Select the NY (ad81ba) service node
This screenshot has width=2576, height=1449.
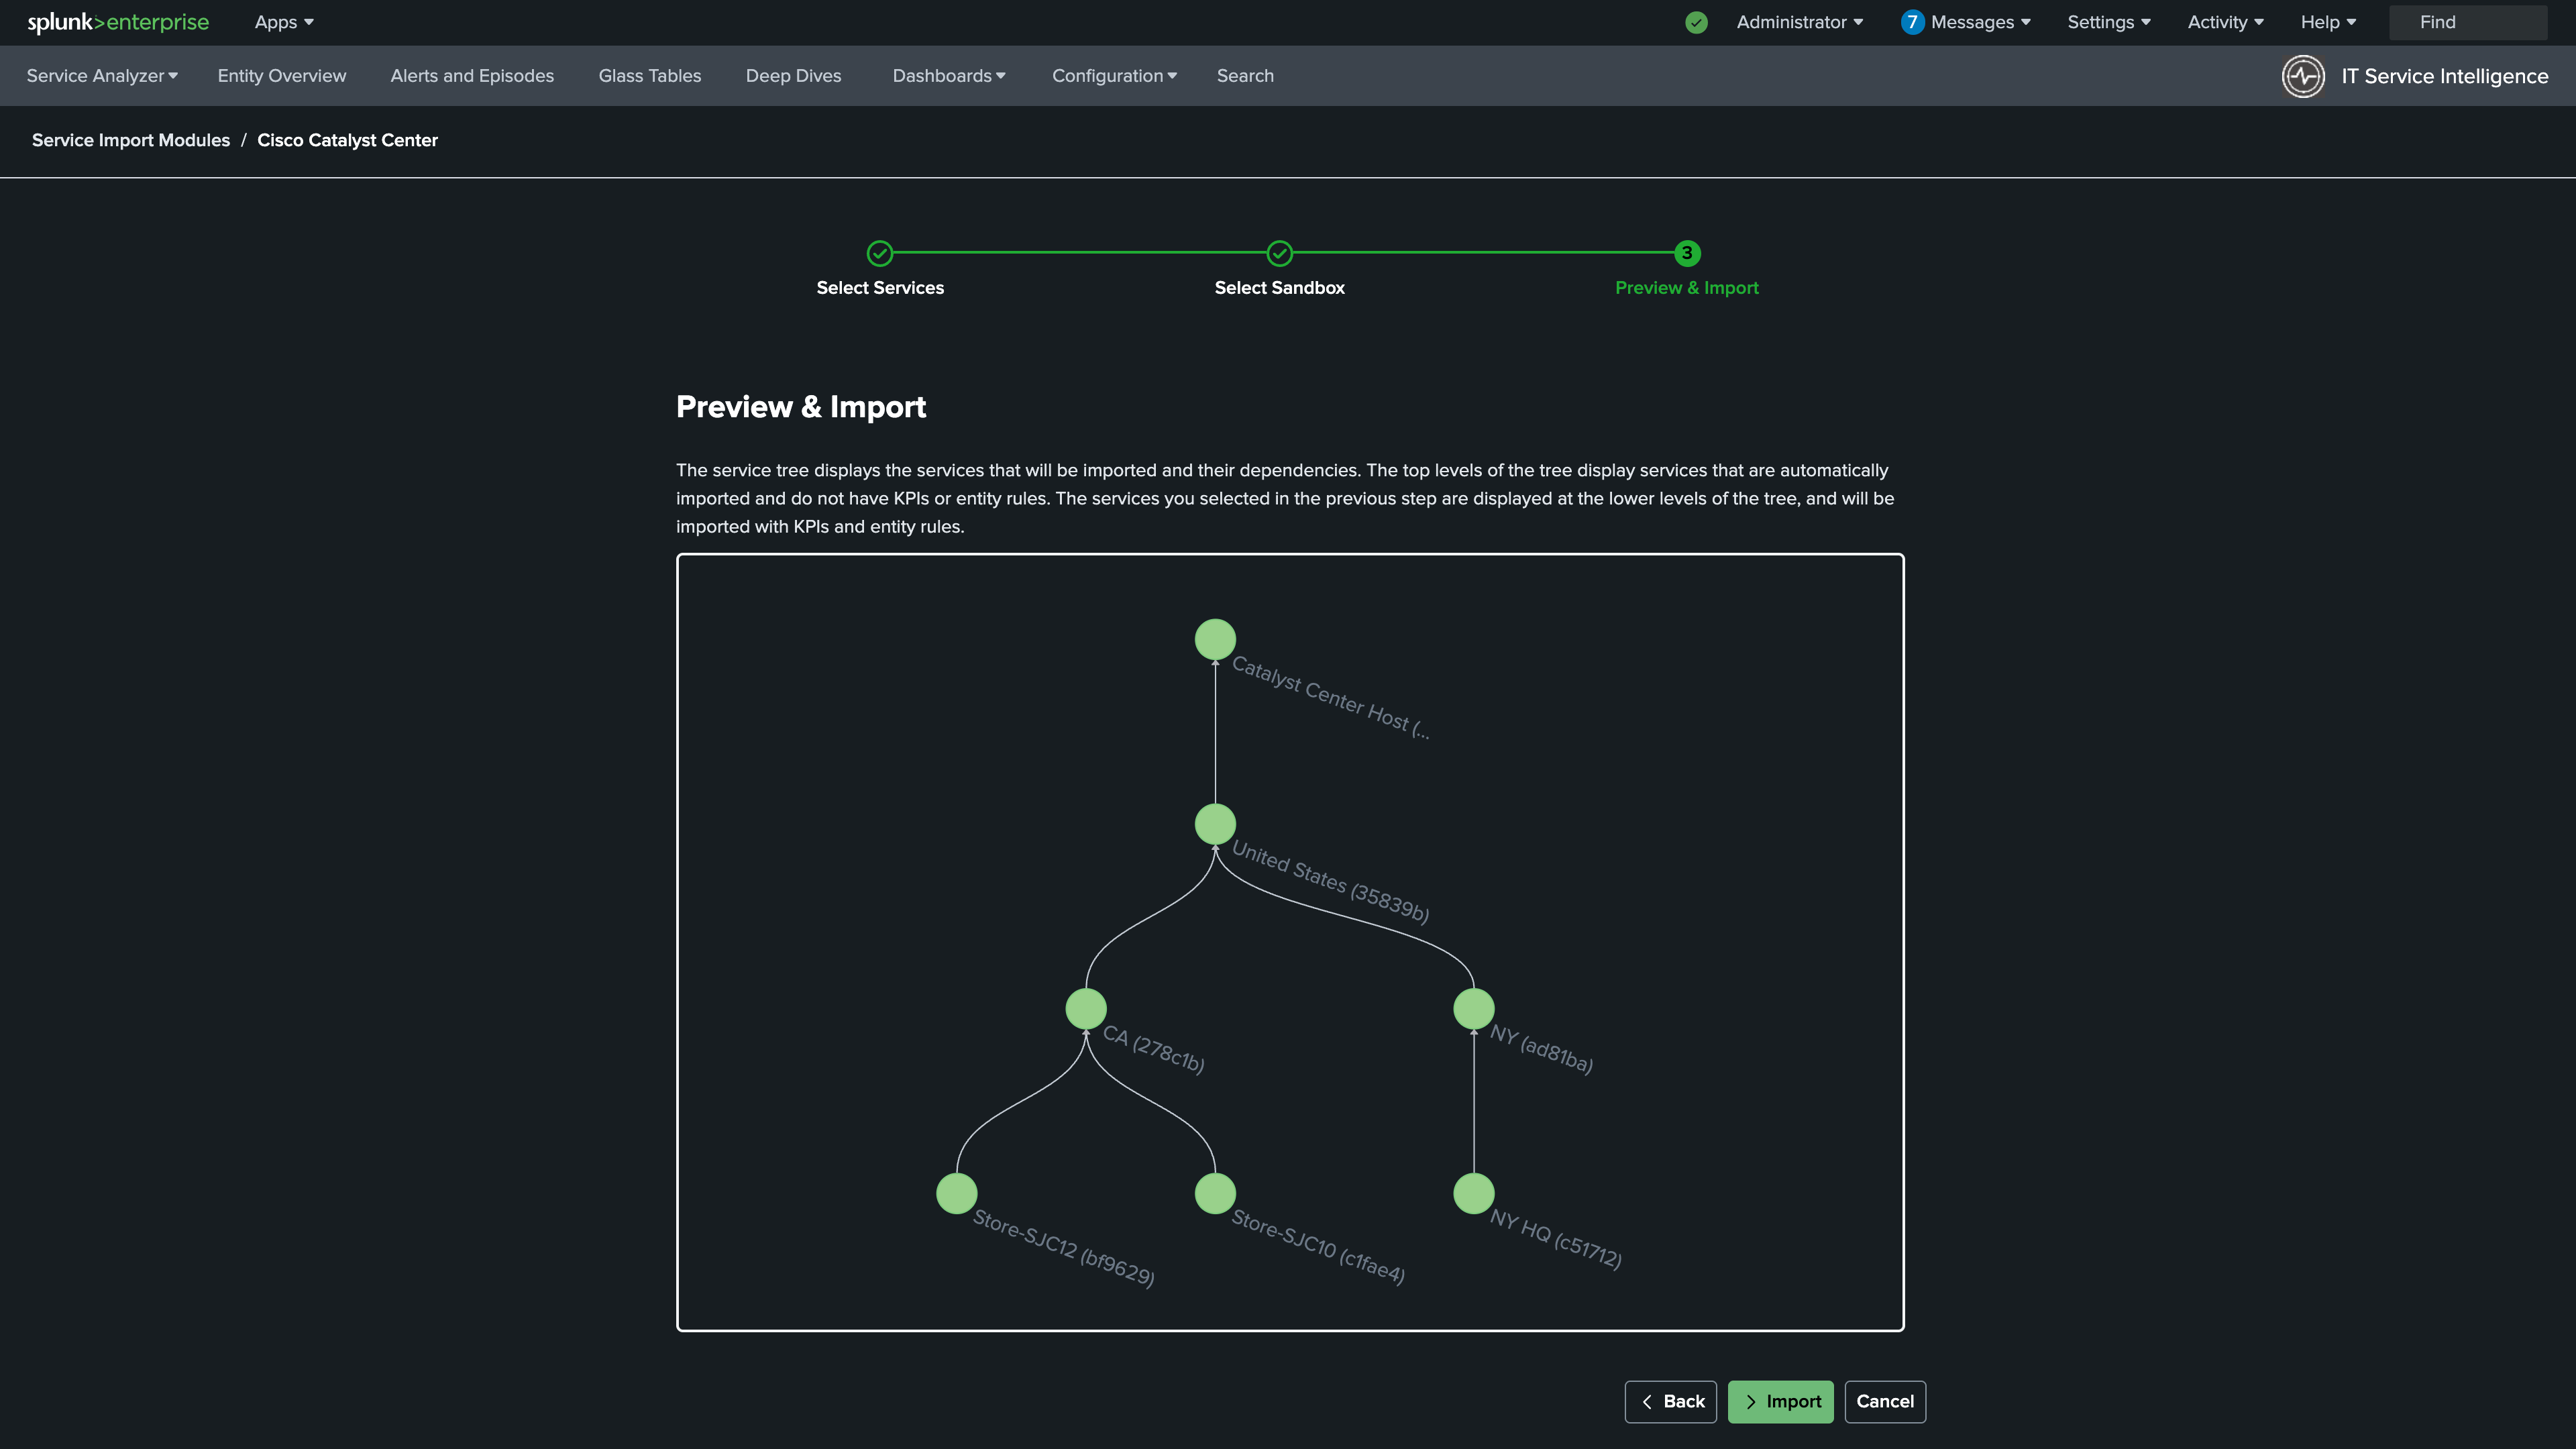pos(1474,1008)
